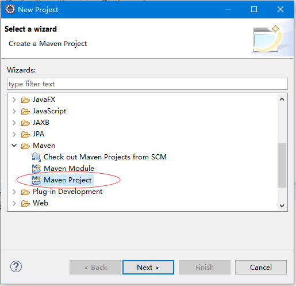The width and height of the screenshot is (296, 286).
Task: Click the Web folder icon
Action: point(25,203)
